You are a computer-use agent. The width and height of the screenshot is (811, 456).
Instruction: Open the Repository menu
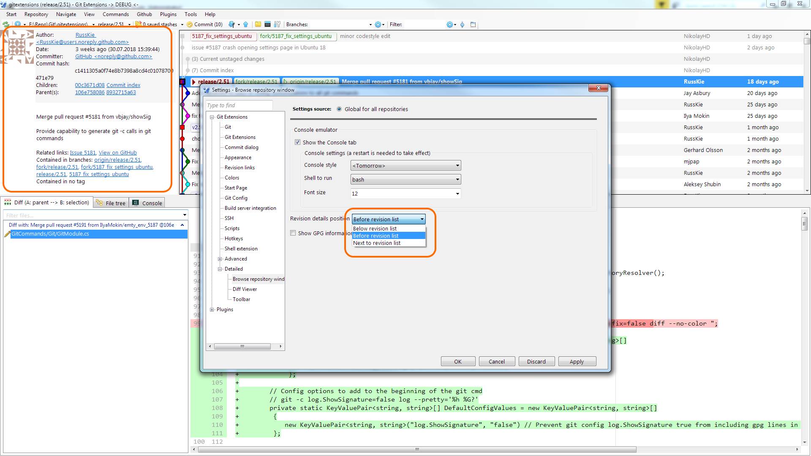point(36,14)
